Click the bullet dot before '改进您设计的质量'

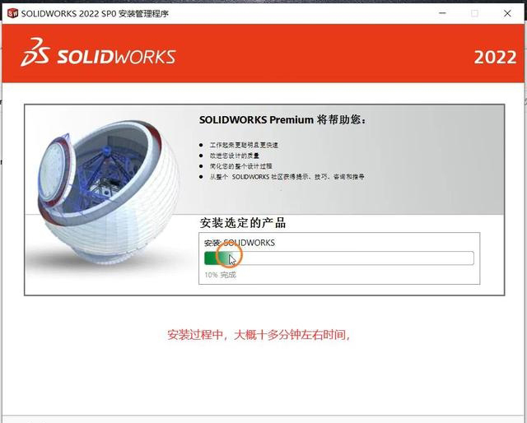pyautogui.click(x=201, y=156)
